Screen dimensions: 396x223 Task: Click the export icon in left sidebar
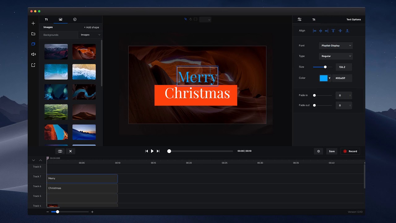click(33, 65)
